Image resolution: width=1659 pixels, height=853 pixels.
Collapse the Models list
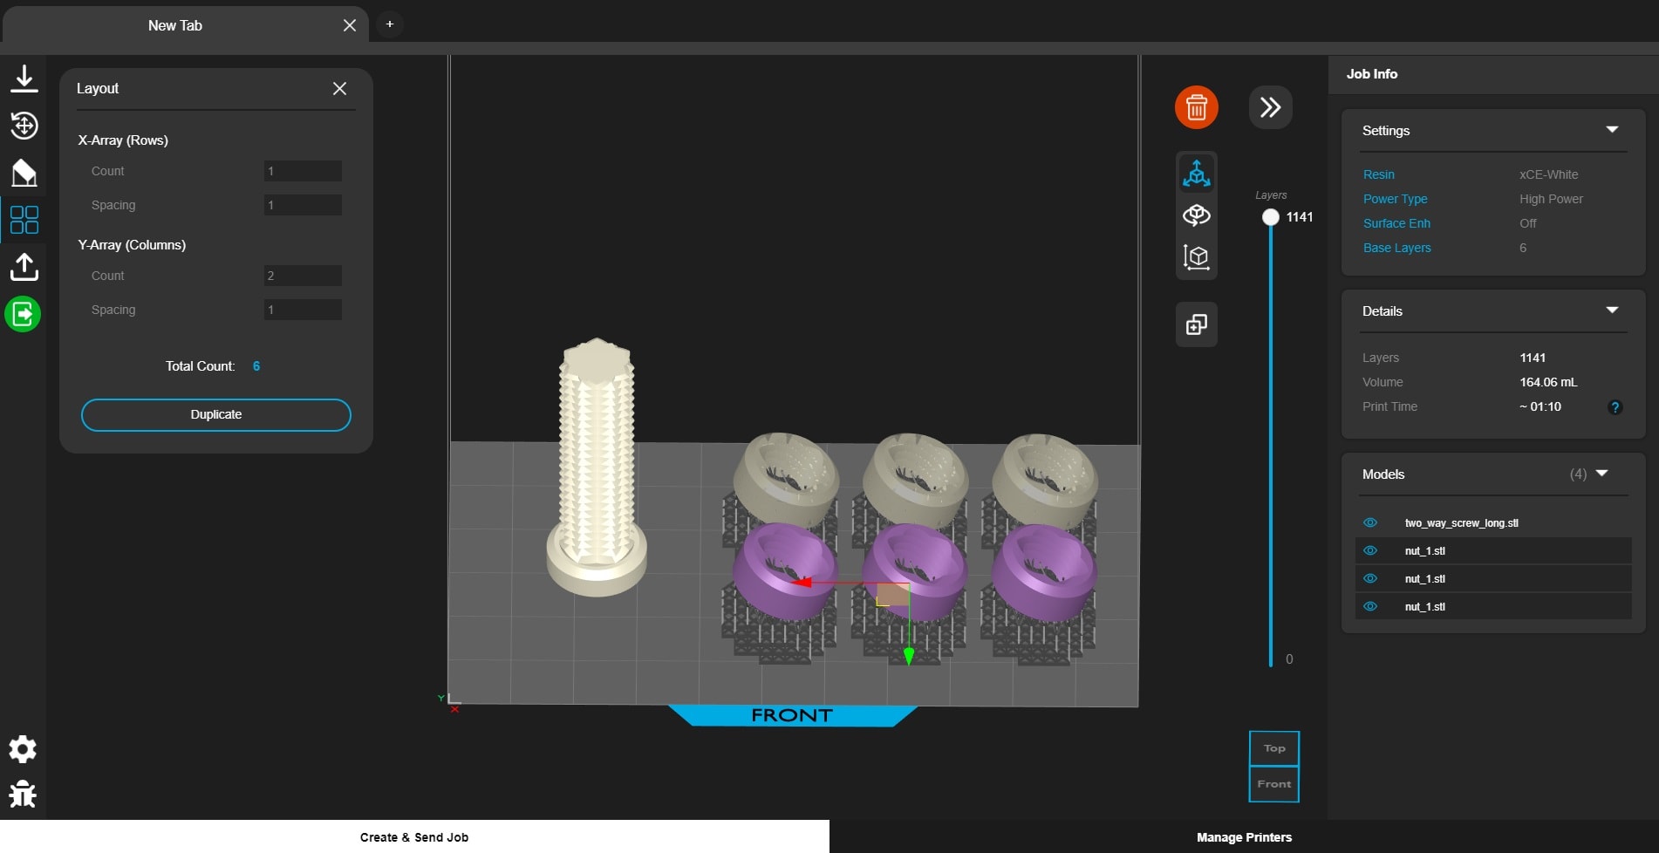1601,474
